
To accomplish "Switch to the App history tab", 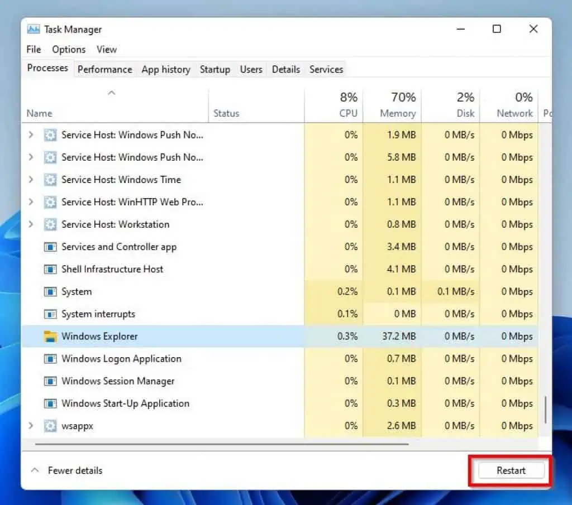I will tap(165, 69).
